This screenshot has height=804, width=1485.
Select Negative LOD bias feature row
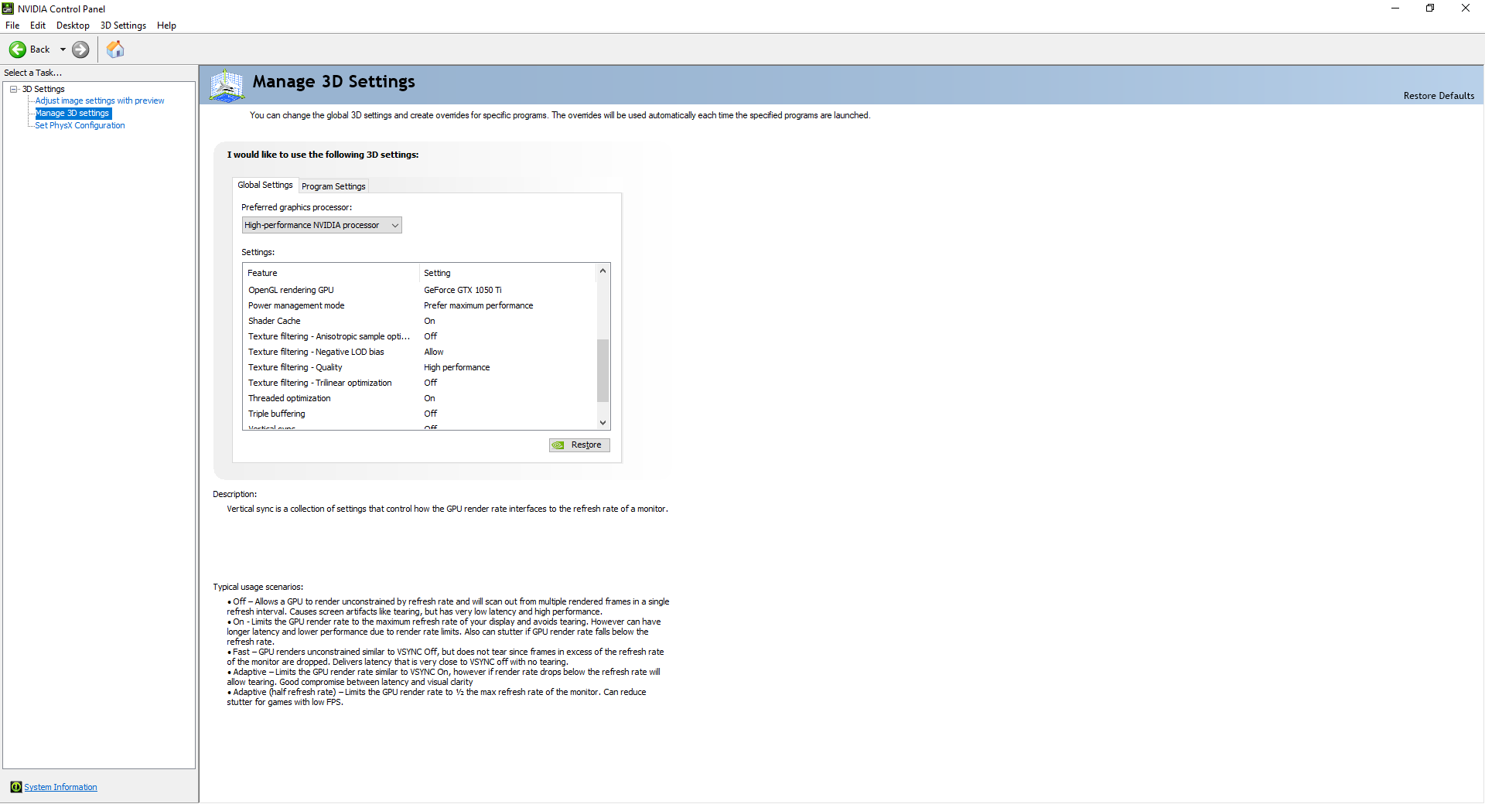click(419, 352)
